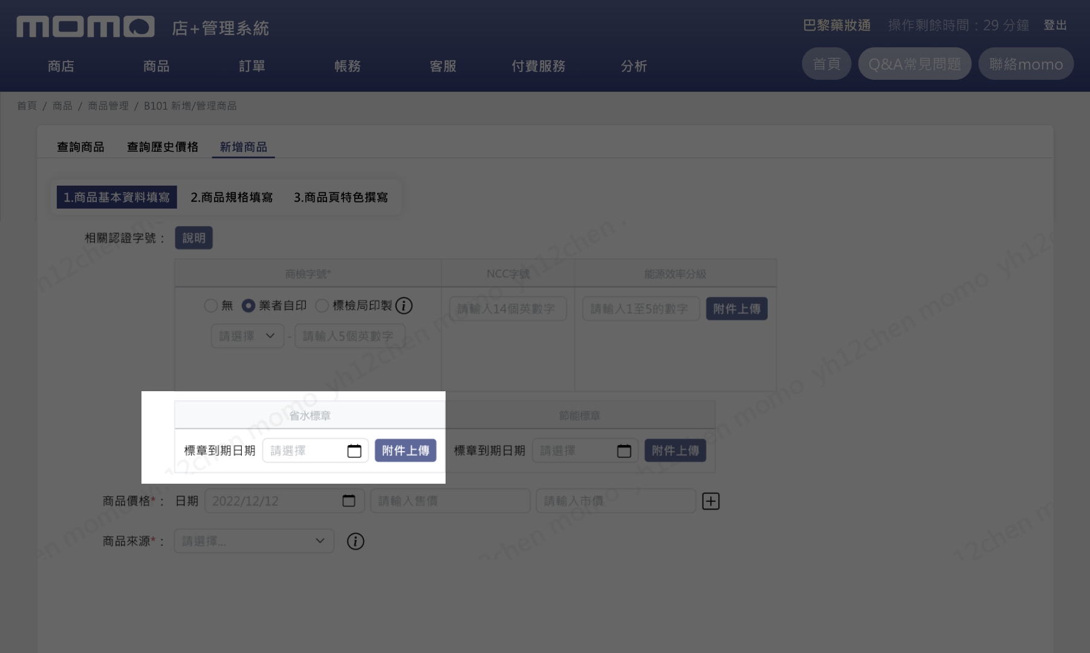The height and width of the screenshot is (653, 1090).
Task: Open the 訂單 menu
Action: (x=252, y=66)
